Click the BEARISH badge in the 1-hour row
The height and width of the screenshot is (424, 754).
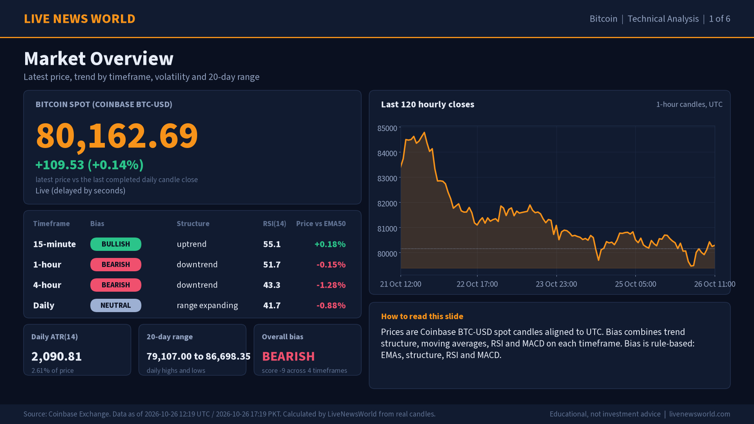pyautogui.click(x=116, y=265)
